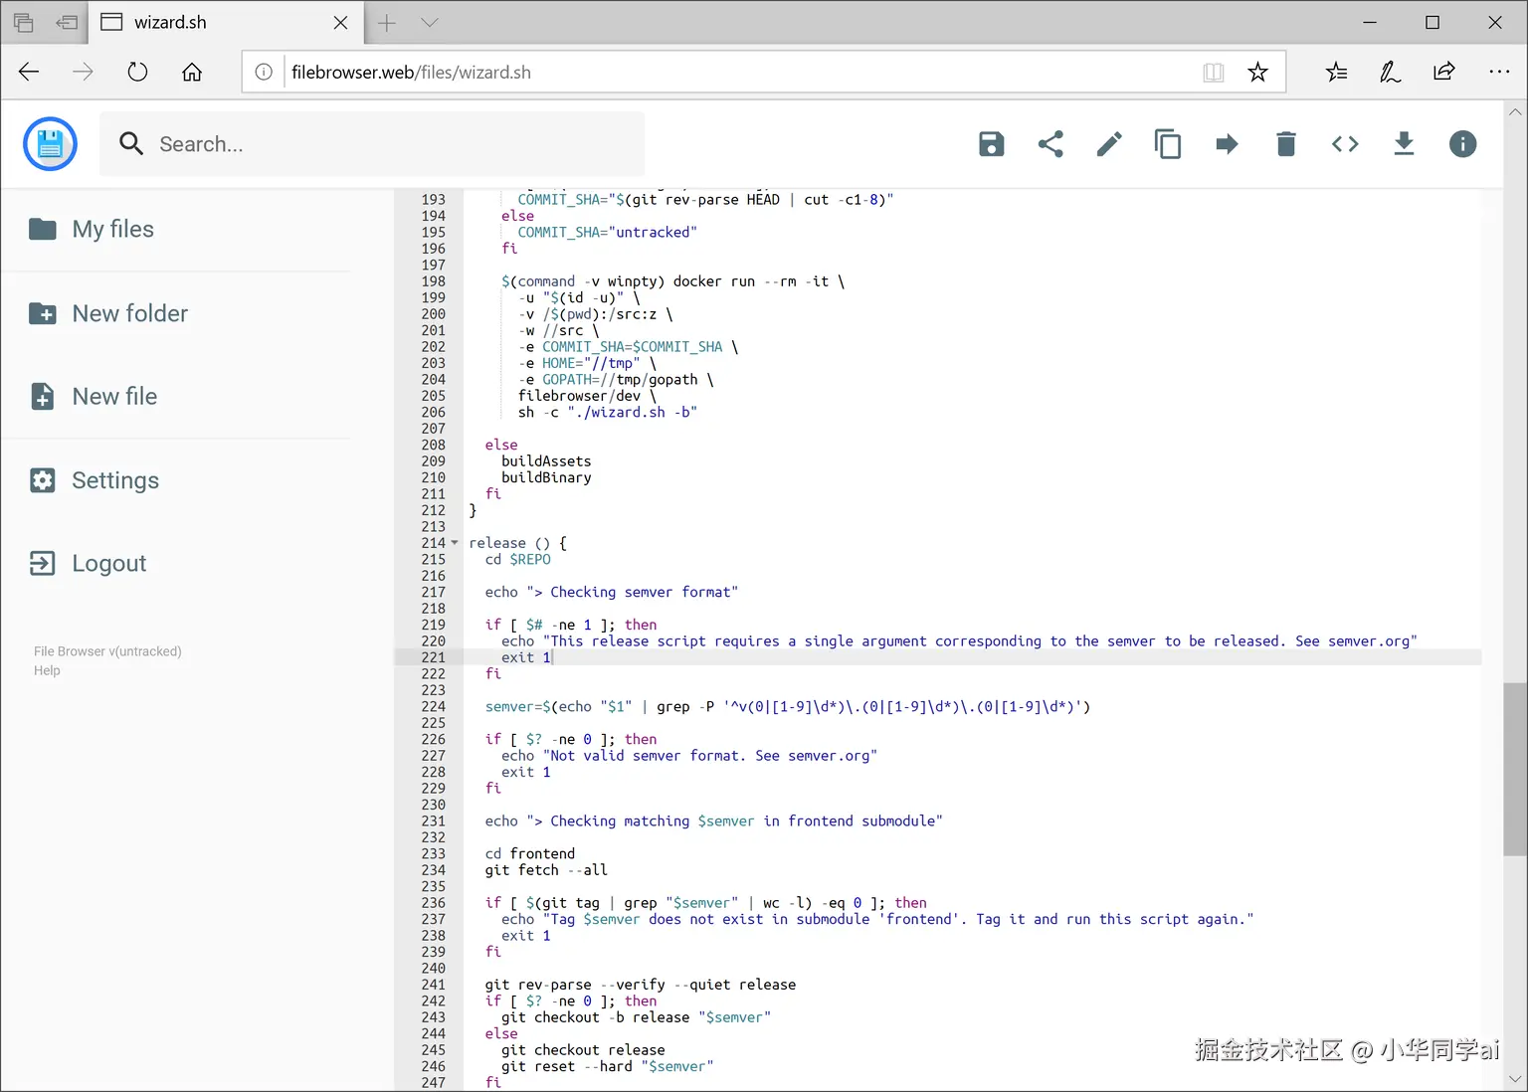Open the Help link
Image resolution: width=1528 pixels, height=1092 pixels.
pyautogui.click(x=47, y=670)
